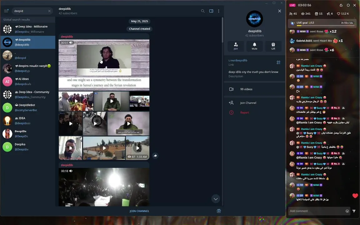Tap the red heart in live chat
360x225 pixels.
(355, 196)
